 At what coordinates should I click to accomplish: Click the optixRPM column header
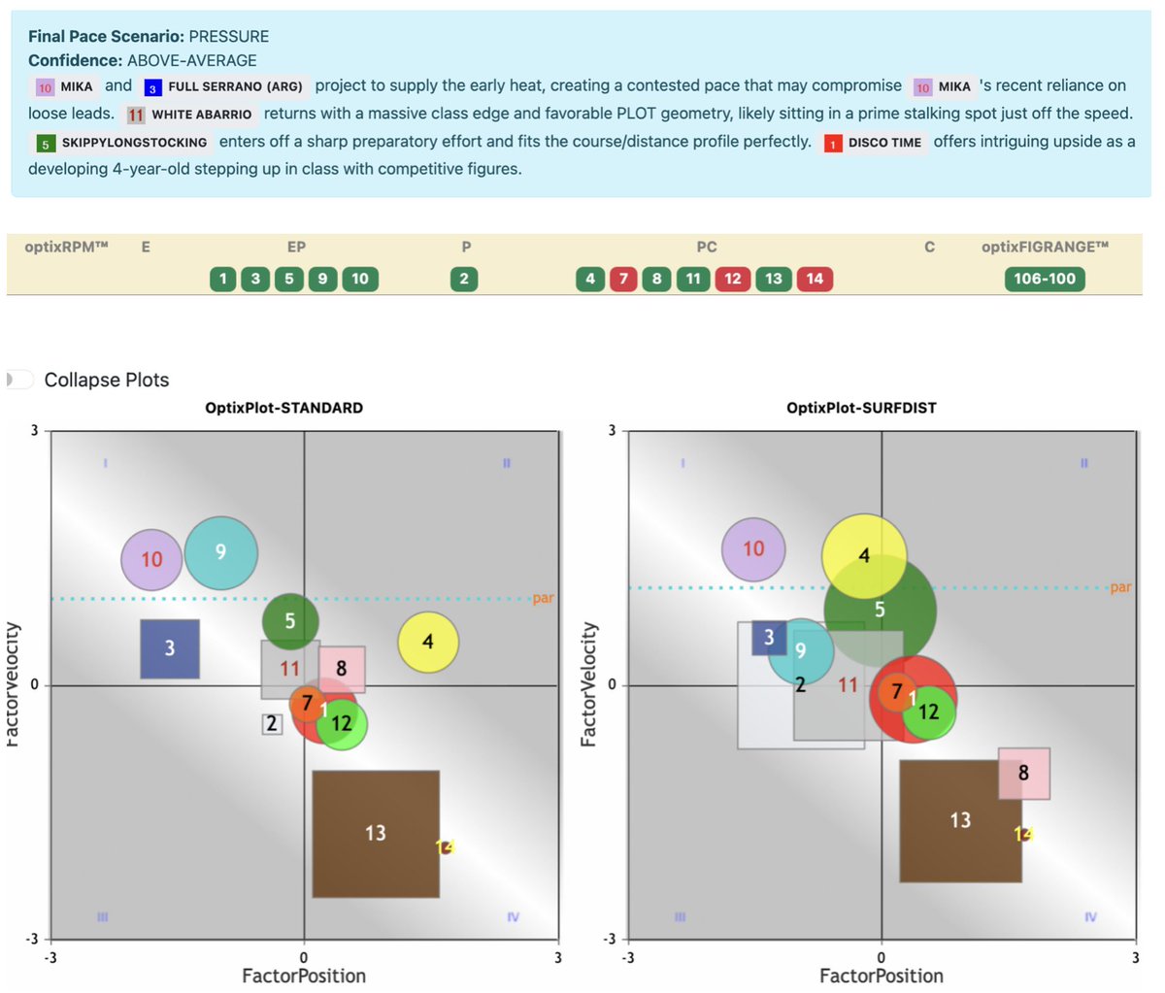tap(66, 247)
